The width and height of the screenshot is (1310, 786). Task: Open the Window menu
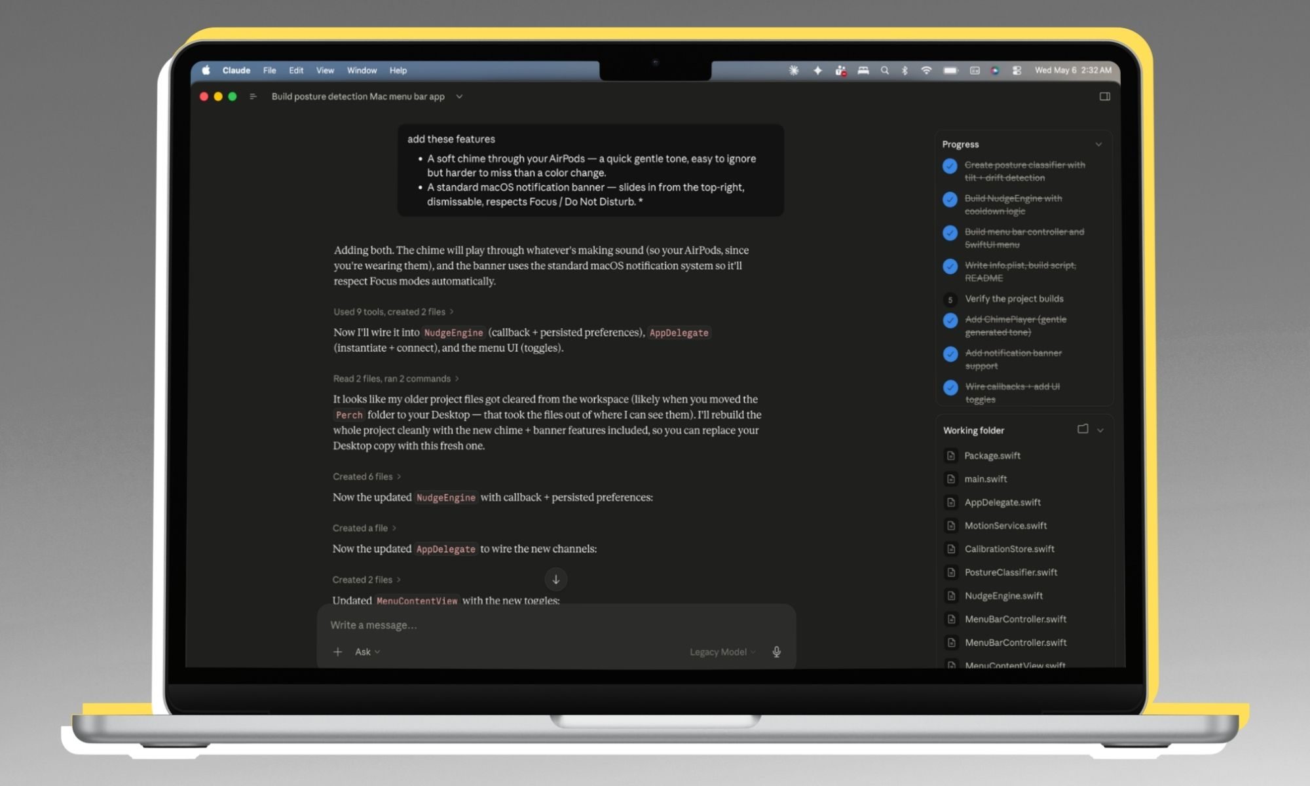pos(362,70)
